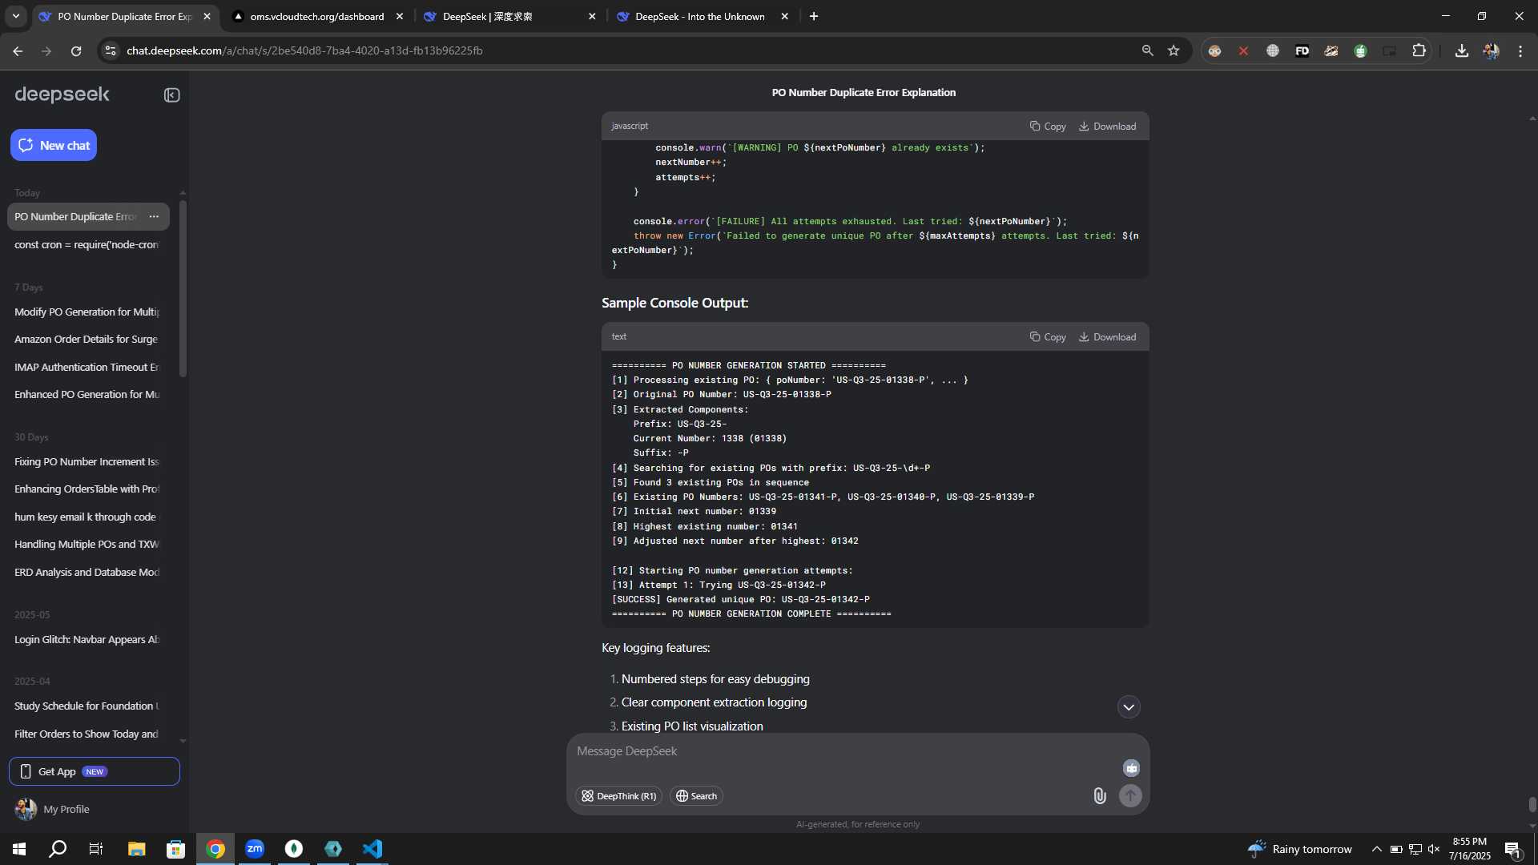Open taskbar Search
The image size is (1538, 865).
(58, 849)
